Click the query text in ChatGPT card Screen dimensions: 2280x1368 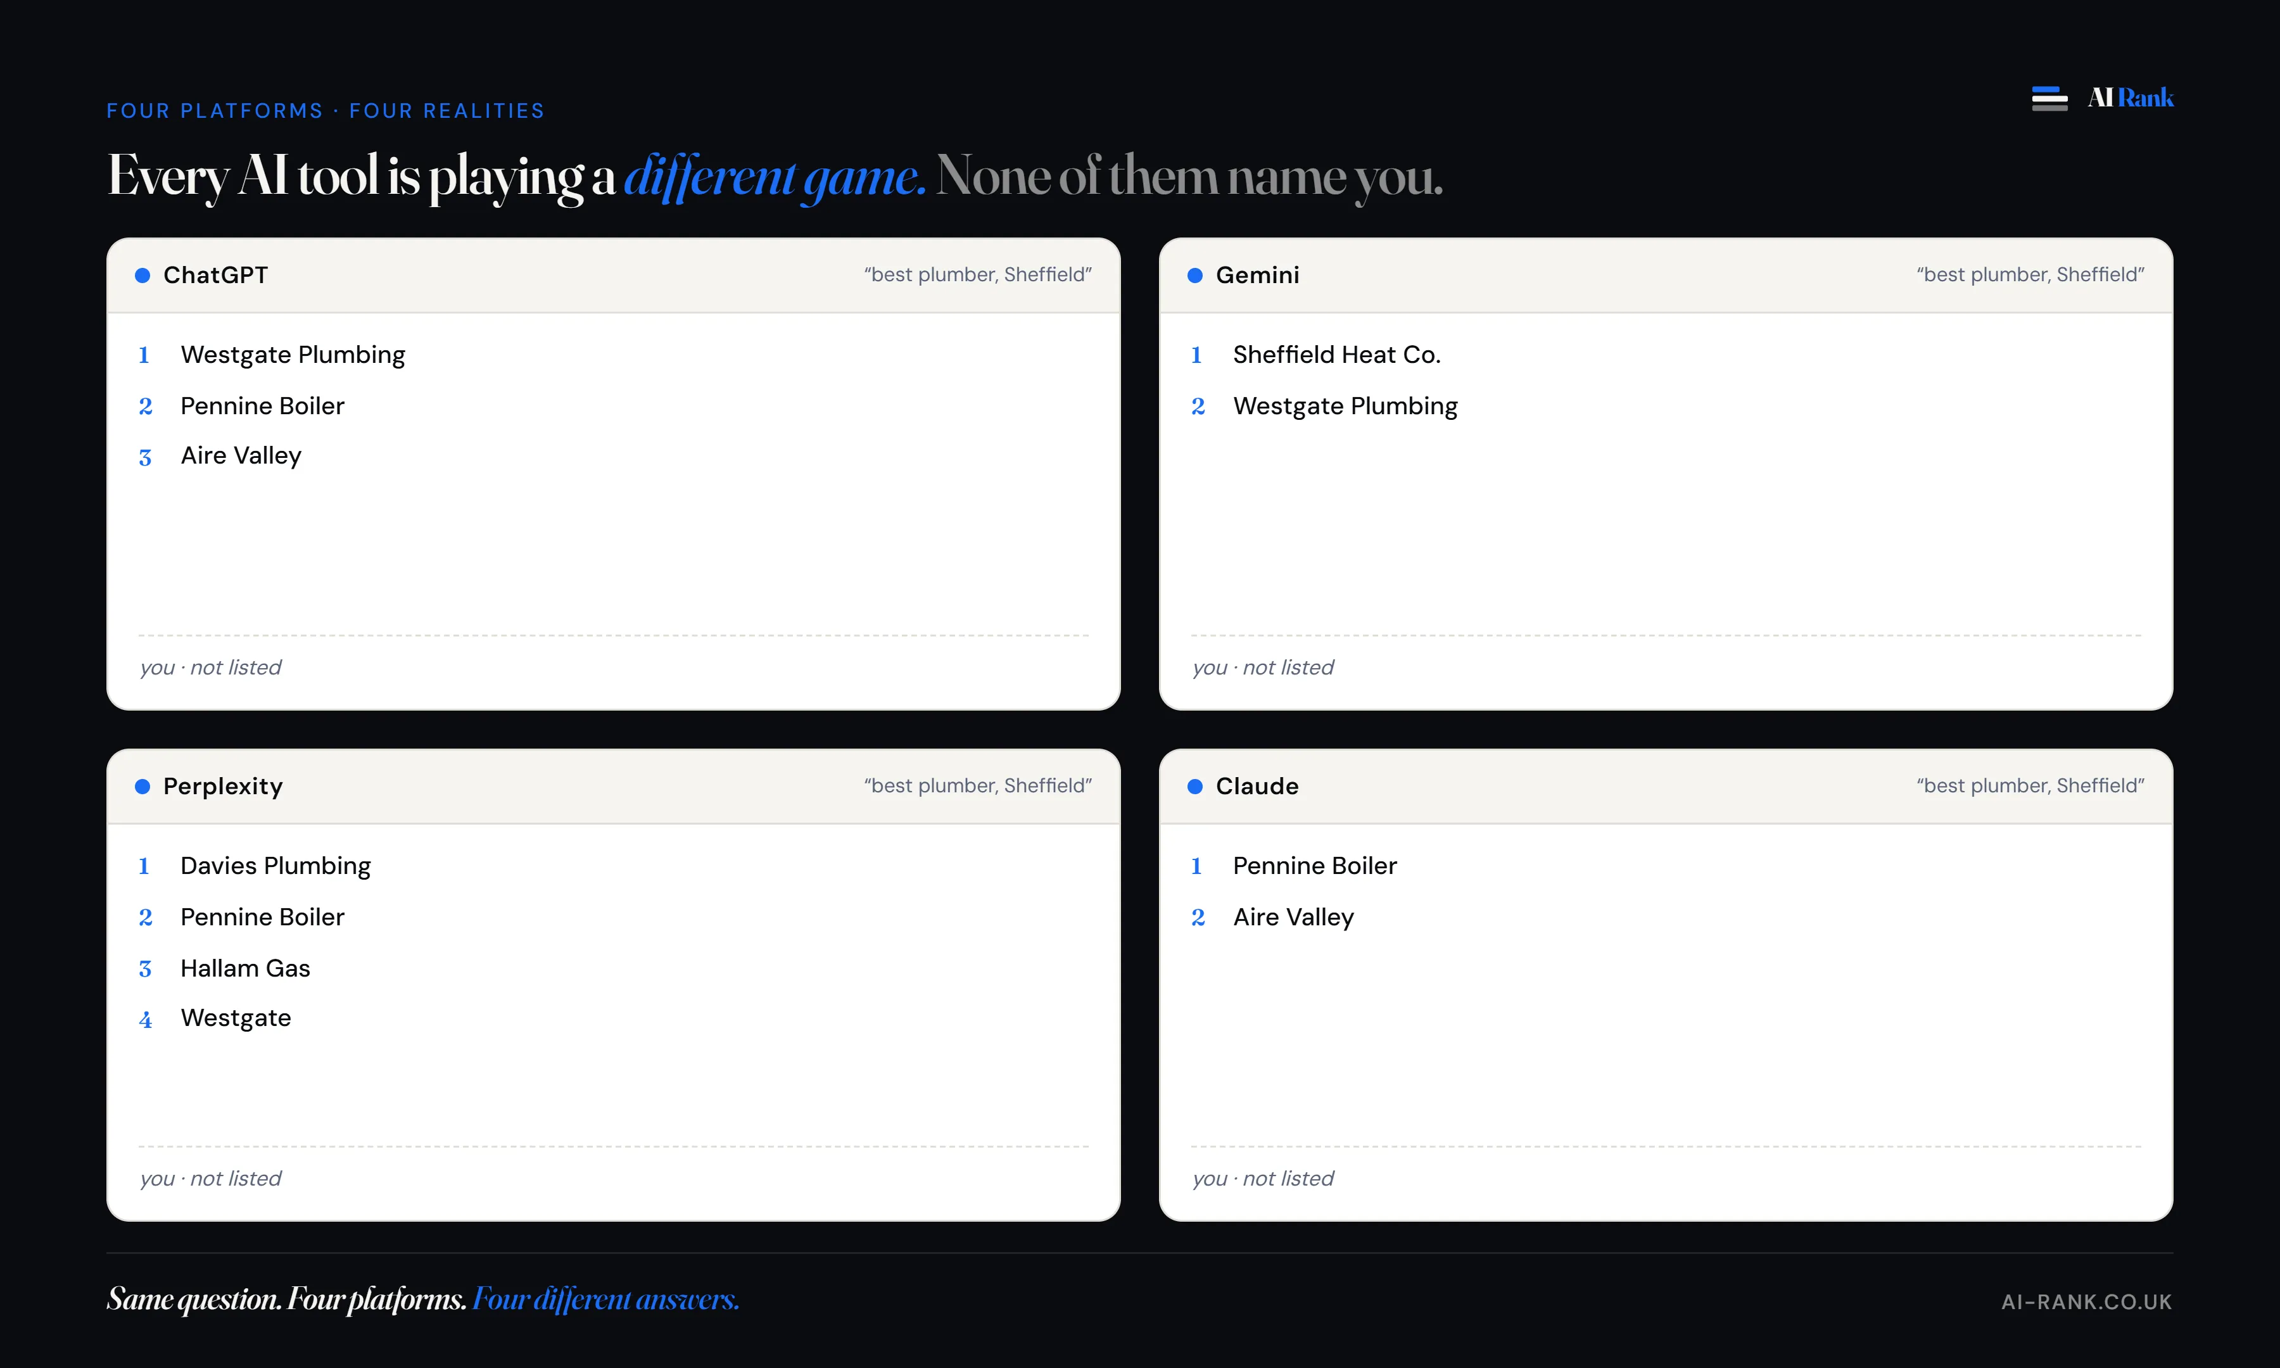[977, 275]
